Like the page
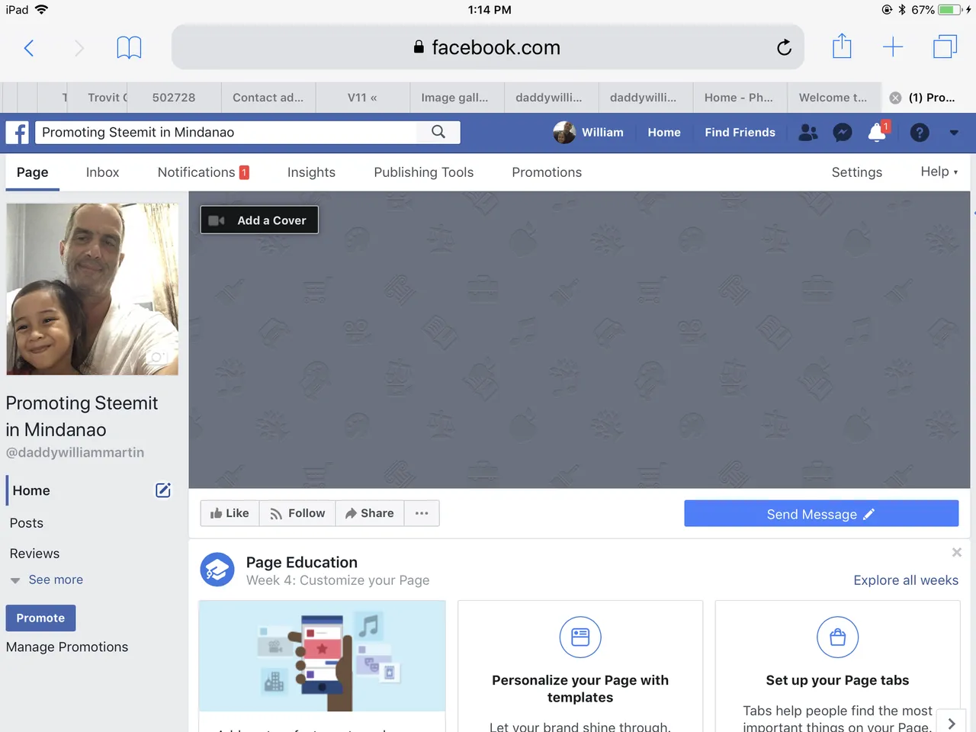This screenshot has width=976, height=732. pyautogui.click(x=230, y=513)
